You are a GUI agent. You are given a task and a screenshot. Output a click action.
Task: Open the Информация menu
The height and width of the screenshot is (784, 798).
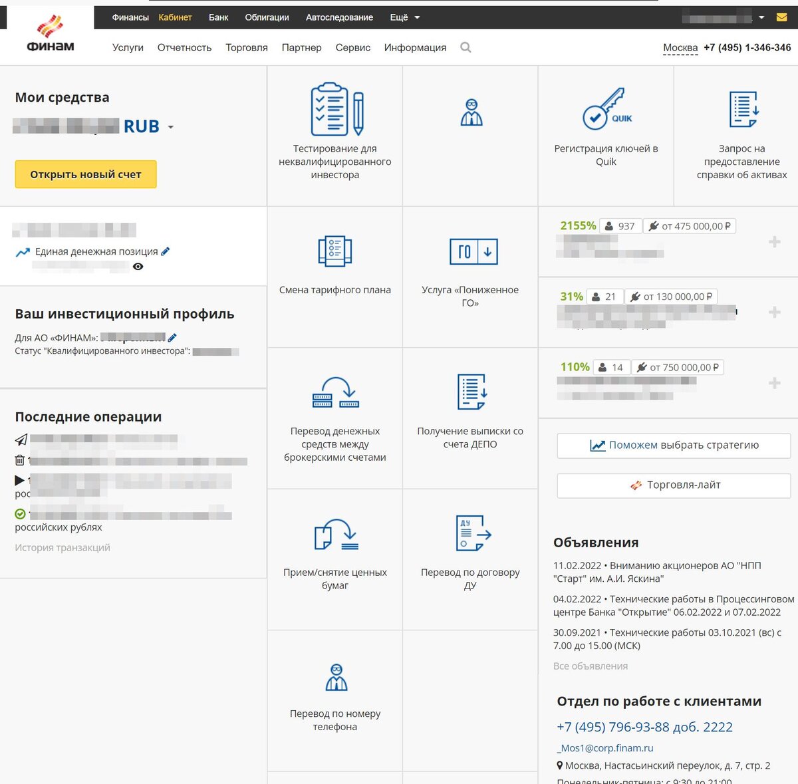(x=415, y=47)
